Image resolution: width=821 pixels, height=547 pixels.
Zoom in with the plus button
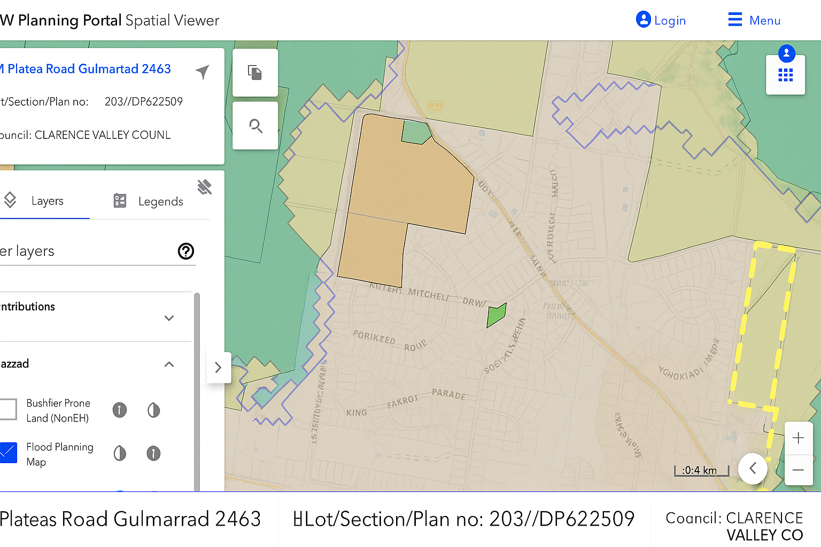coord(798,438)
